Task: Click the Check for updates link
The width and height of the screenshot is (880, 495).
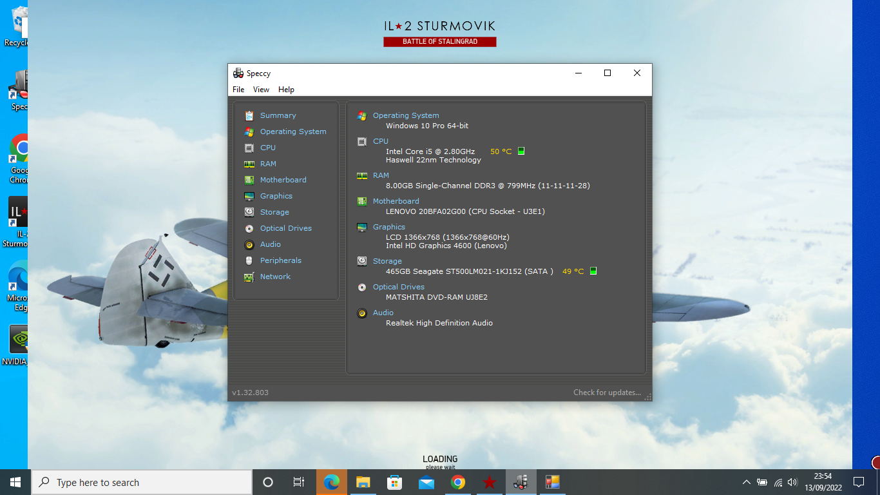Action: (607, 393)
